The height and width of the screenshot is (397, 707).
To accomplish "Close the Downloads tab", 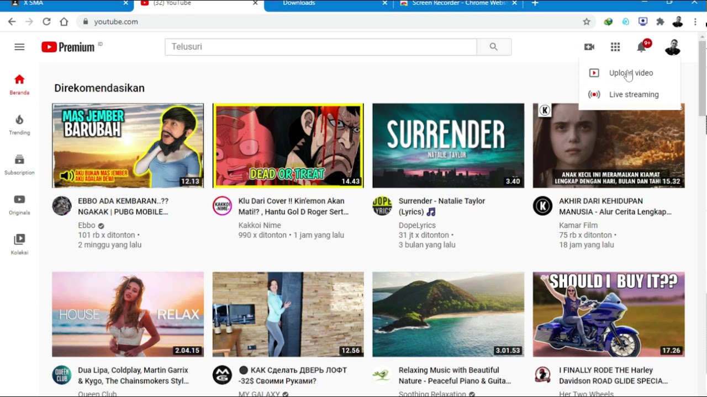I will (385, 3).
